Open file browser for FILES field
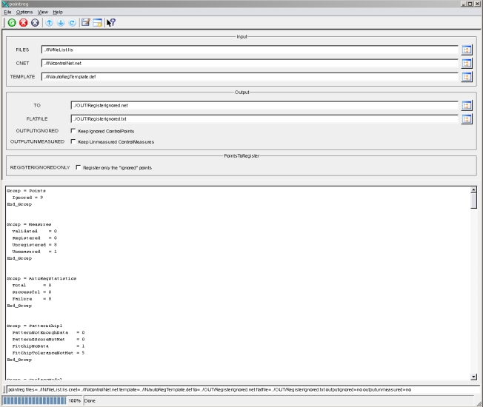 [x=467, y=50]
